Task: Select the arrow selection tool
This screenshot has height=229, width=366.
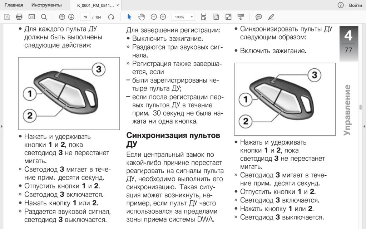Action: (129, 17)
